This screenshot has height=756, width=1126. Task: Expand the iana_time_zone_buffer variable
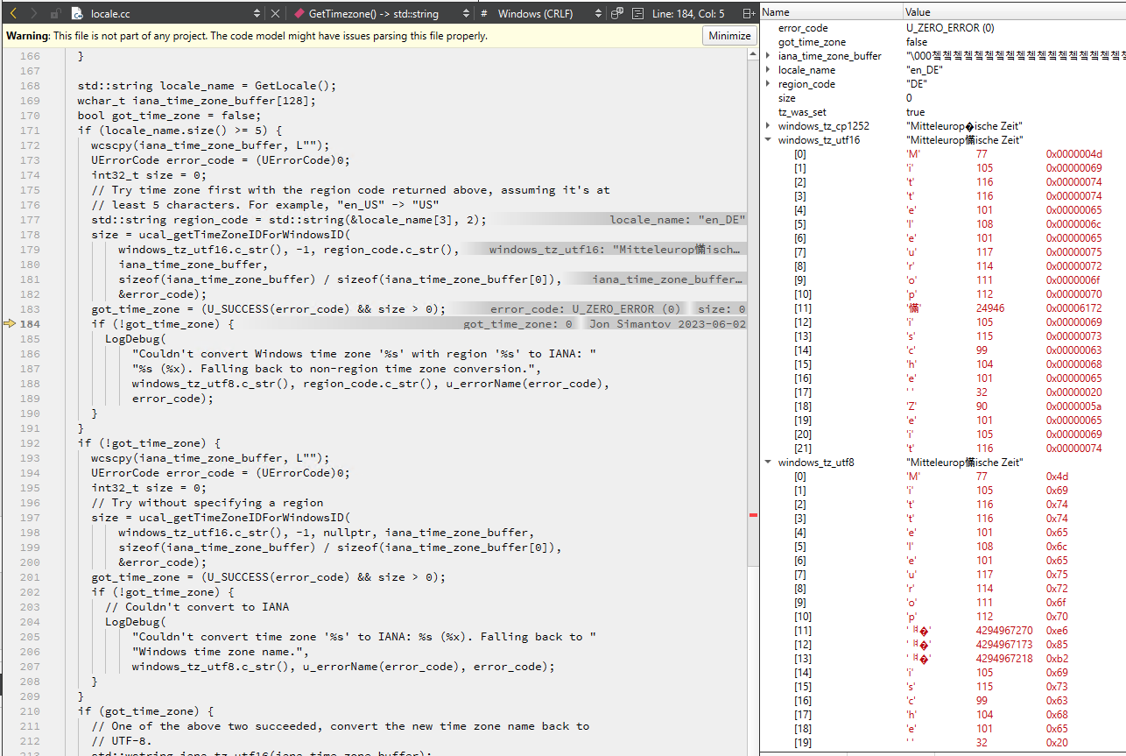click(x=769, y=55)
